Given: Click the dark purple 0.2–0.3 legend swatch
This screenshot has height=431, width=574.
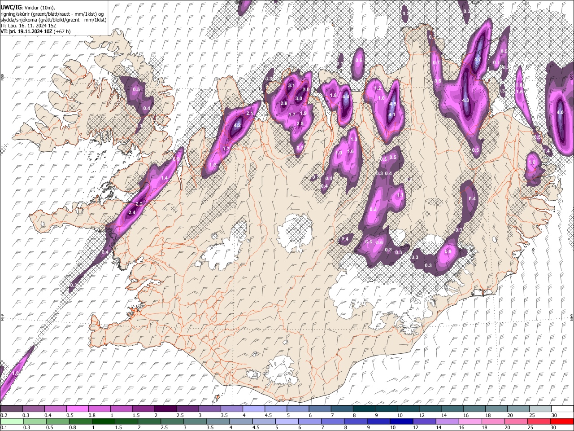Looking at the screenshot, I should click(x=11, y=409).
